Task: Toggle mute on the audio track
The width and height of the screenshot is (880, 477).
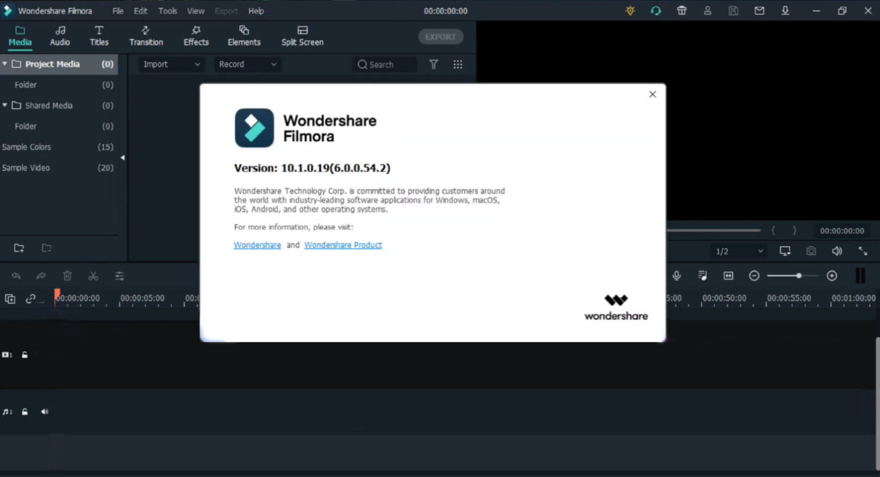Action: pos(45,411)
